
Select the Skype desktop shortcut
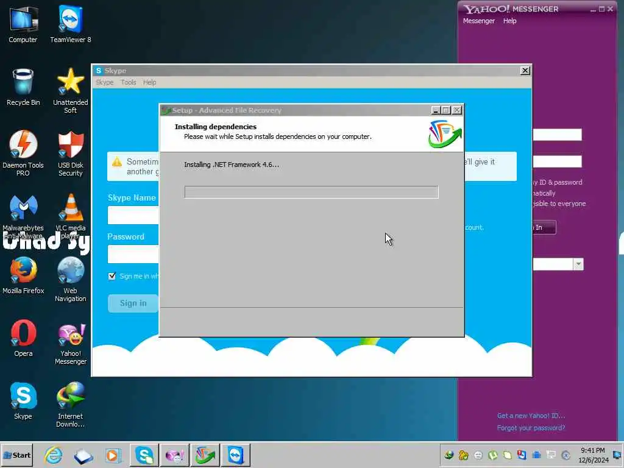(23, 401)
